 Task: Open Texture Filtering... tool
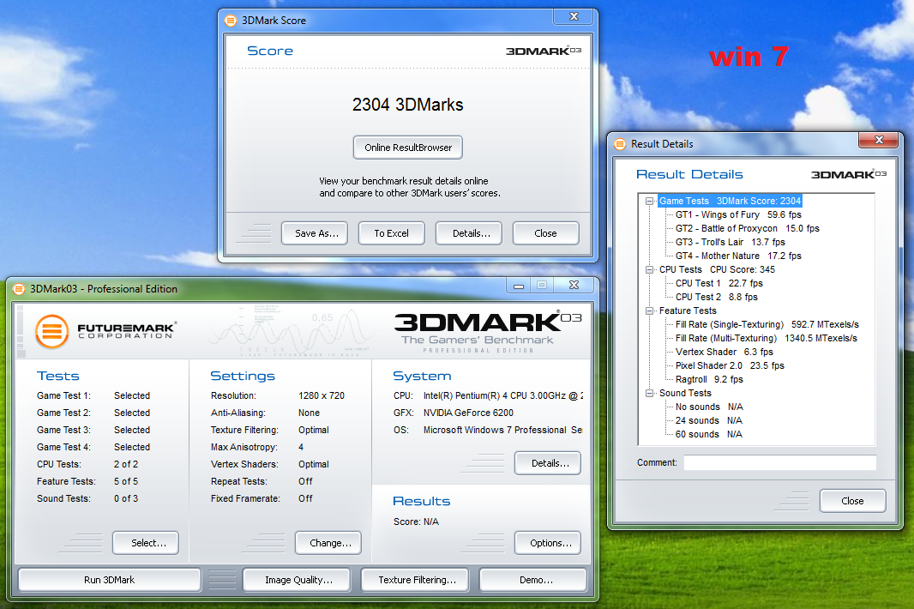pyautogui.click(x=415, y=580)
